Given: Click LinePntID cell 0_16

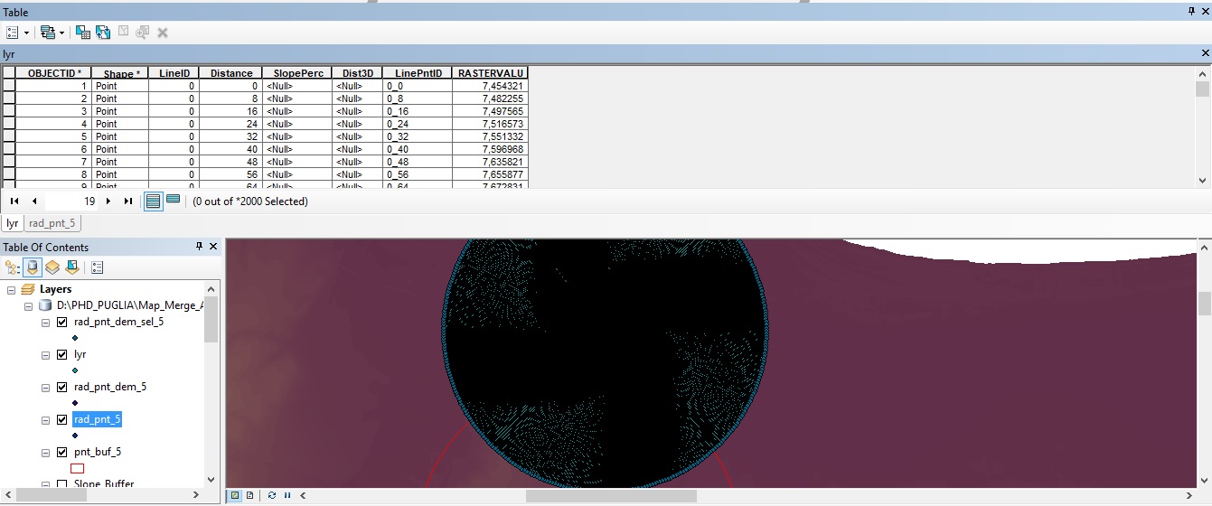Looking at the screenshot, I should tap(418, 111).
